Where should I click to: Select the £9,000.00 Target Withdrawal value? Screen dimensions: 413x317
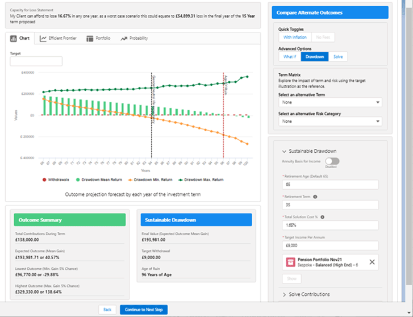pos(151,257)
